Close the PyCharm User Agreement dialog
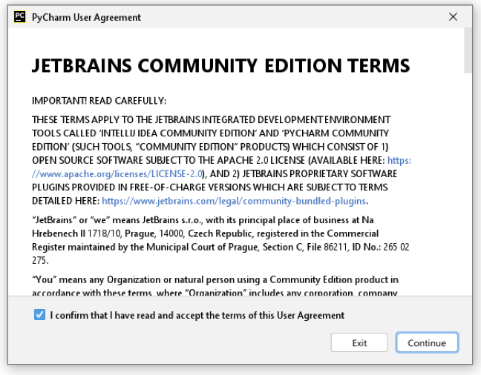 coord(453,17)
